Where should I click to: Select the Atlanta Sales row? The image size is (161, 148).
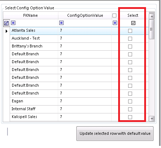[79, 31]
